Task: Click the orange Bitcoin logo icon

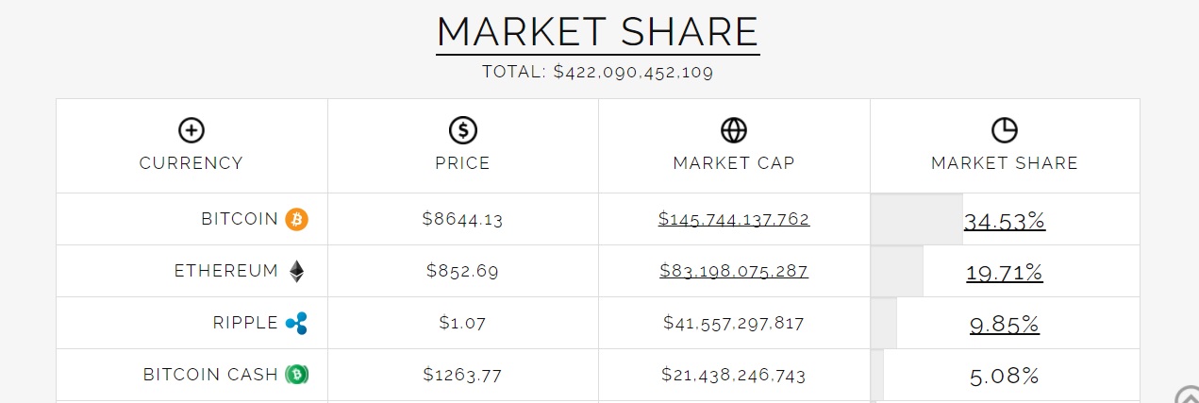Action: [297, 219]
